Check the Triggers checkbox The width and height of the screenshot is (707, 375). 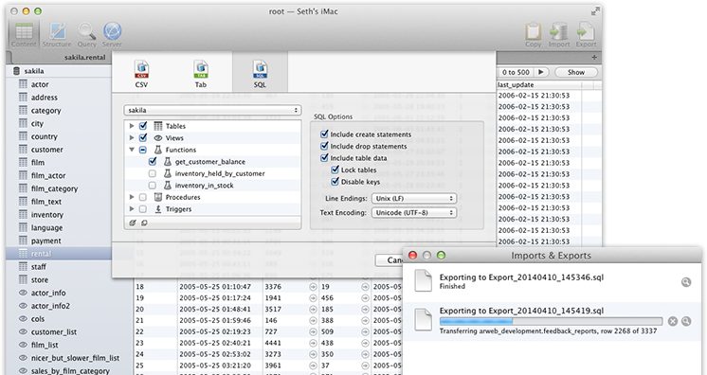coord(143,209)
